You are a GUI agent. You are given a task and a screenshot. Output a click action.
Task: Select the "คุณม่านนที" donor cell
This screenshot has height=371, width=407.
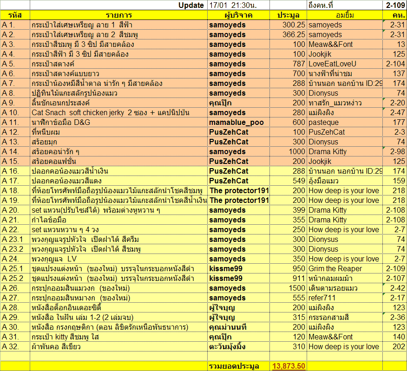tap(238, 327)
